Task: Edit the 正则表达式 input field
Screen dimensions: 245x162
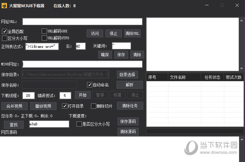Action: click(42, 46)
